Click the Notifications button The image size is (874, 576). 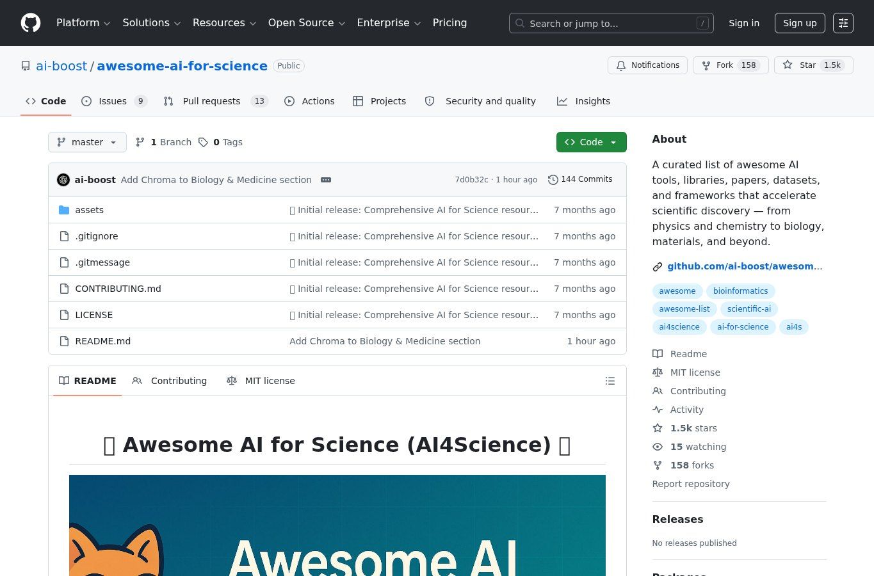pos(648,65)
